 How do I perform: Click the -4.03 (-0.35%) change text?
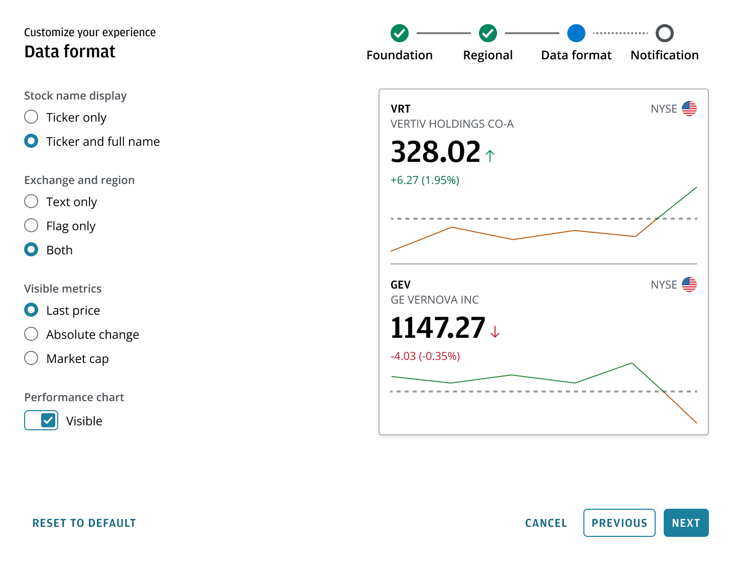tap(425, 356)
